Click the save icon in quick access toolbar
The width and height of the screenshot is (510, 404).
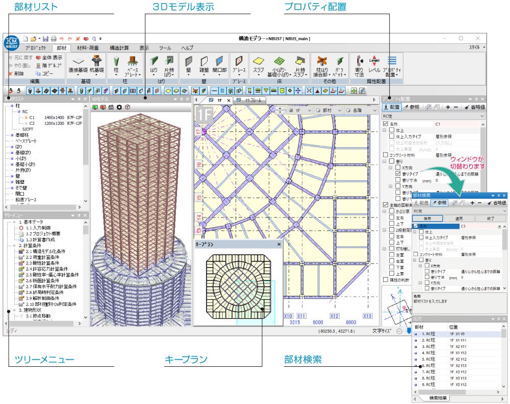(x=45, y=39)
